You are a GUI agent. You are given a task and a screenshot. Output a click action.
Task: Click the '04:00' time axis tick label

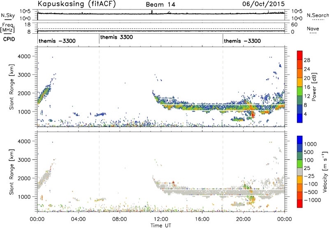[79, 219]
